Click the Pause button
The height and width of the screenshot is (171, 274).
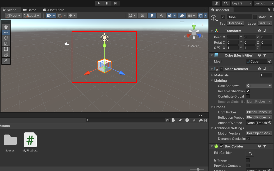pos(107,3)
